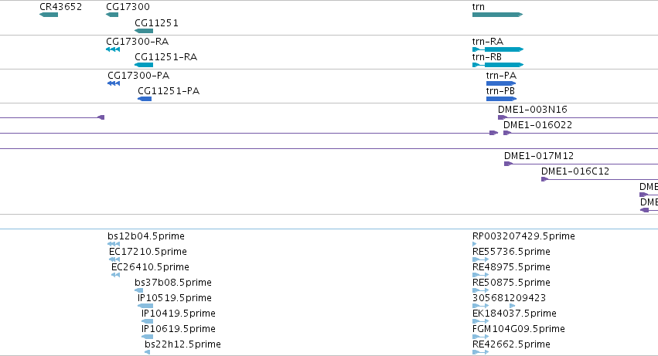Click the IP10519.5prime EST label
Image resolution: width=658 pixels, height=356 pixels.
coord(175,298)
